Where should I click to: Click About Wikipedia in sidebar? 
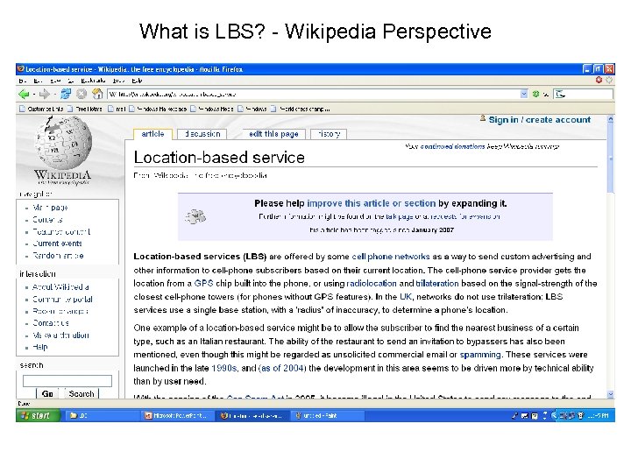pos(60,287)
